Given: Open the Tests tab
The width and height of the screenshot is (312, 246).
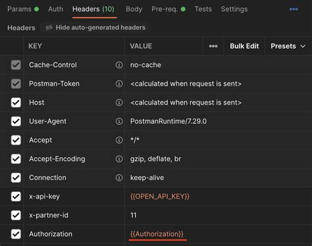Looking at the screenshot, I should click(203, 9).
